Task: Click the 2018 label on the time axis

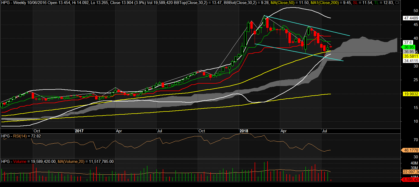Action: 244,131
